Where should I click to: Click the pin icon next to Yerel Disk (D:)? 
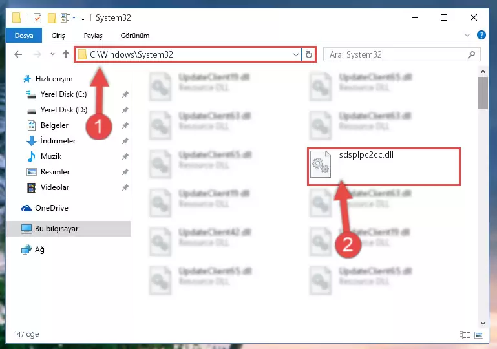click(125, 110)
